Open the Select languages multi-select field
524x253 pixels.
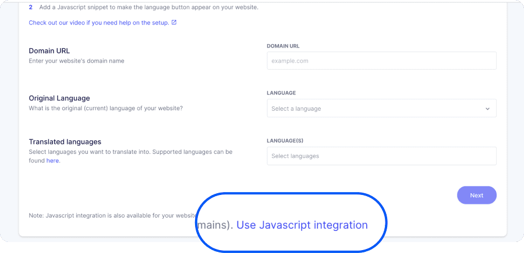coord(381,156)
